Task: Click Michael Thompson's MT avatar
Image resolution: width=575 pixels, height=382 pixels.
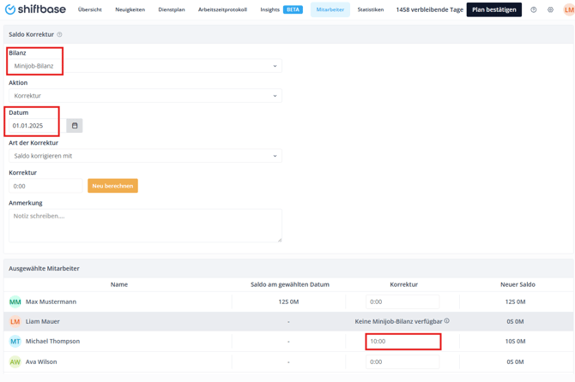Action: coord(15,341)
